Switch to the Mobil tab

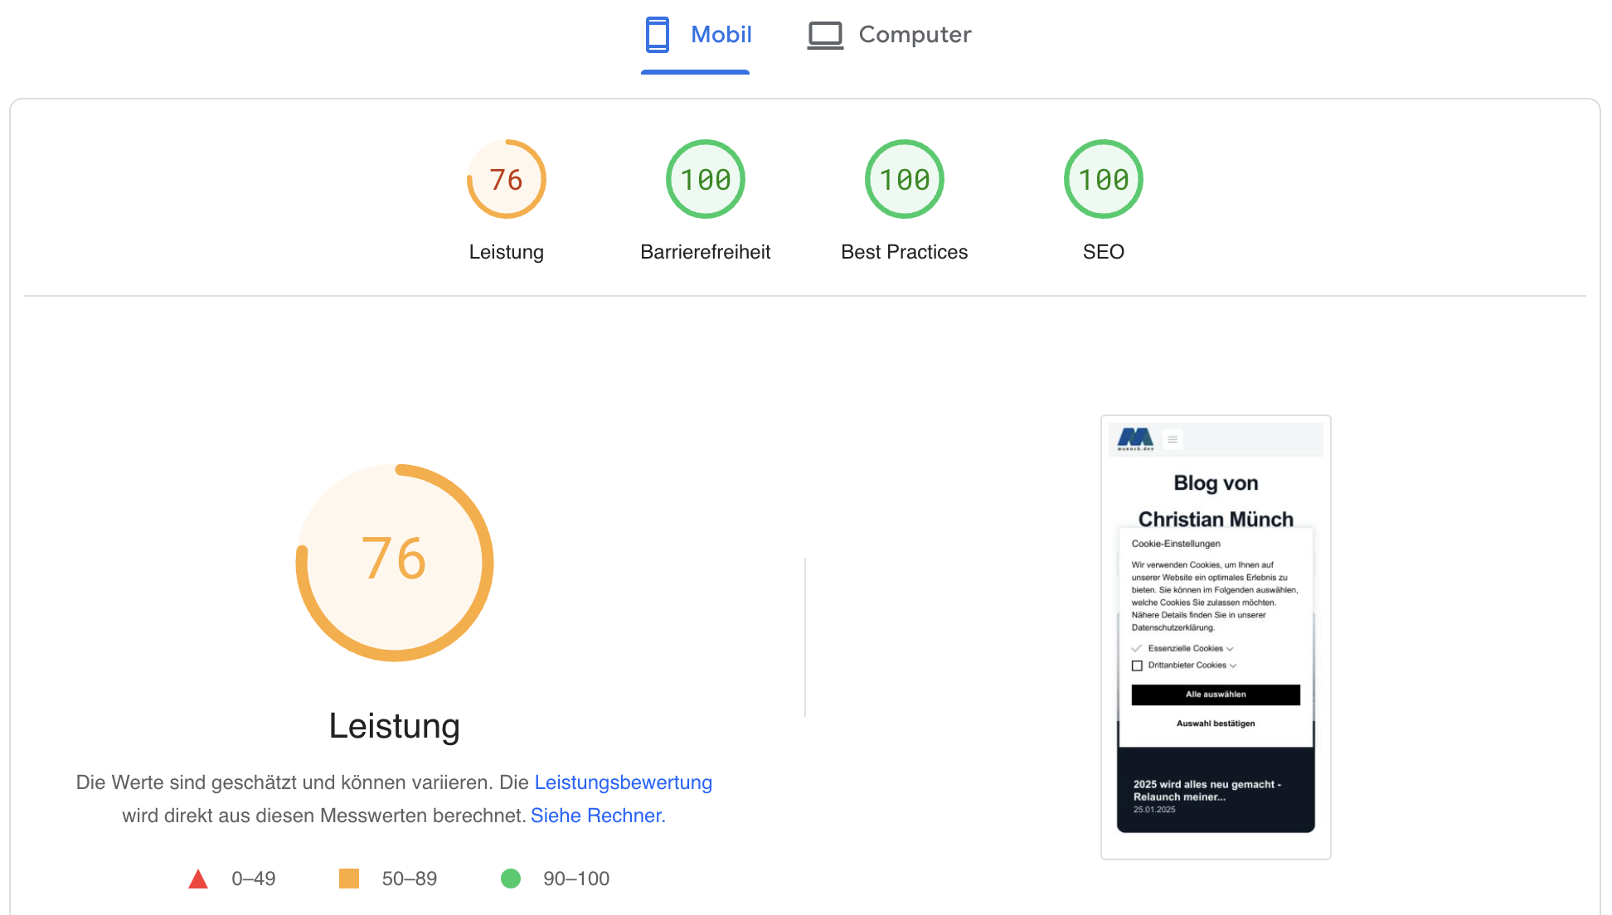click(697, 36)
